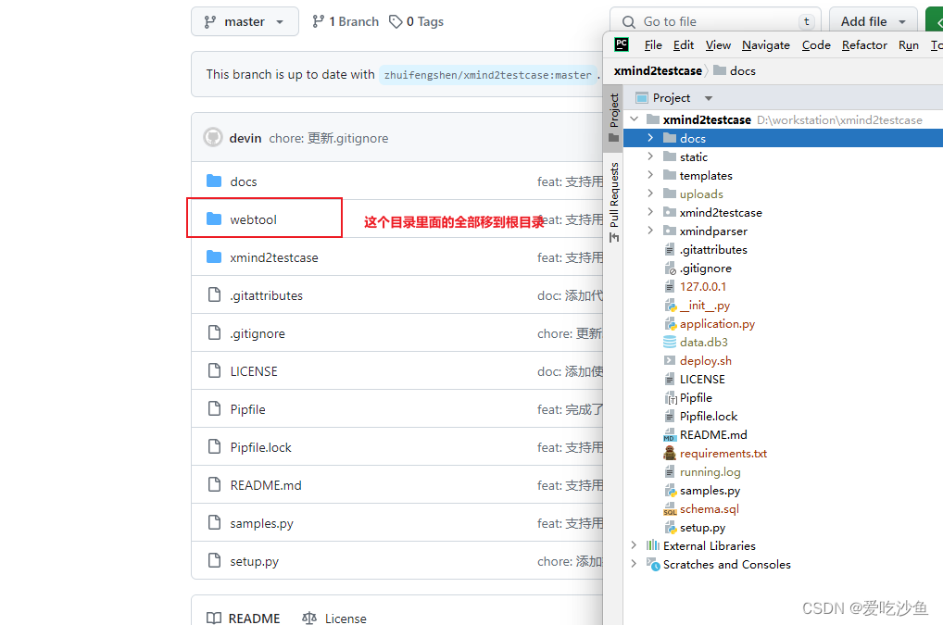
Task: Click the __init__.py Python file icon
Action: pyautogui.click(x=670, y=306)
